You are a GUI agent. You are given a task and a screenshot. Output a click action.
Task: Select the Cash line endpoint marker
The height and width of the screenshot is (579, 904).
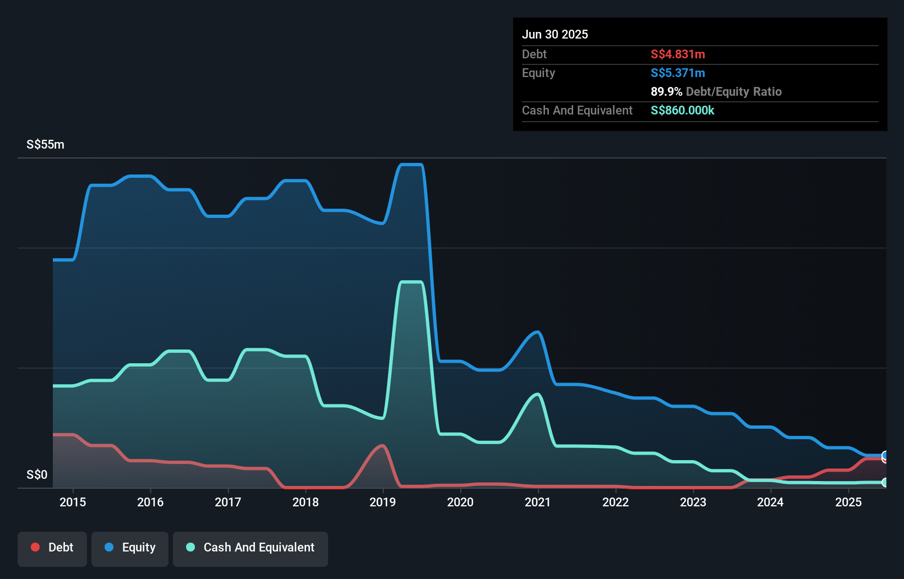point(885,482)
